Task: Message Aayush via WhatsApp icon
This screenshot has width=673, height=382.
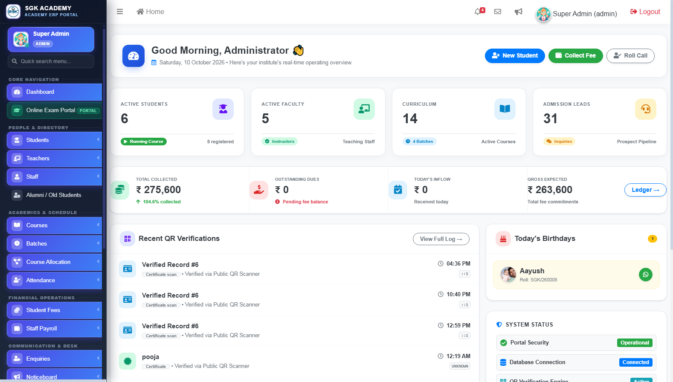Action: (646, 275)
